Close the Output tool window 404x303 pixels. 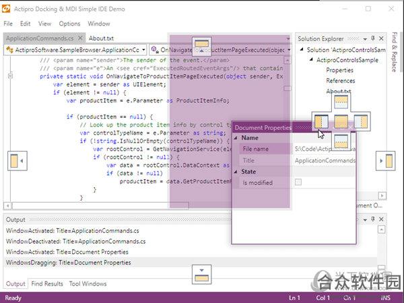pos(381,220)
